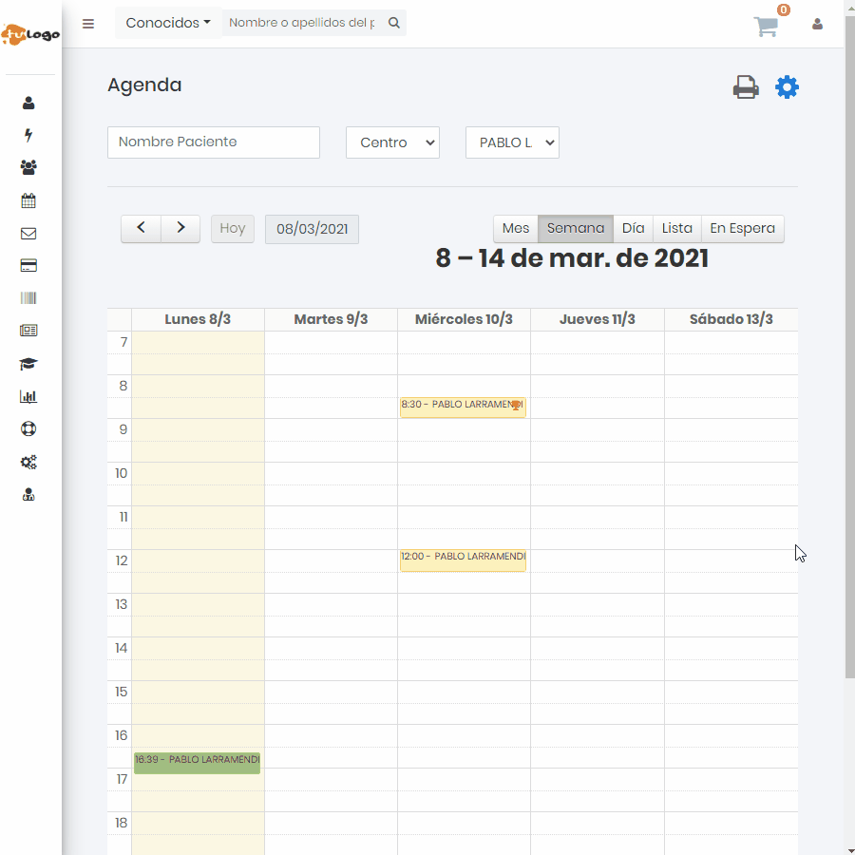
Task: Toggle the hamburger sidebar menu
Action: click(x=88, y=24)
